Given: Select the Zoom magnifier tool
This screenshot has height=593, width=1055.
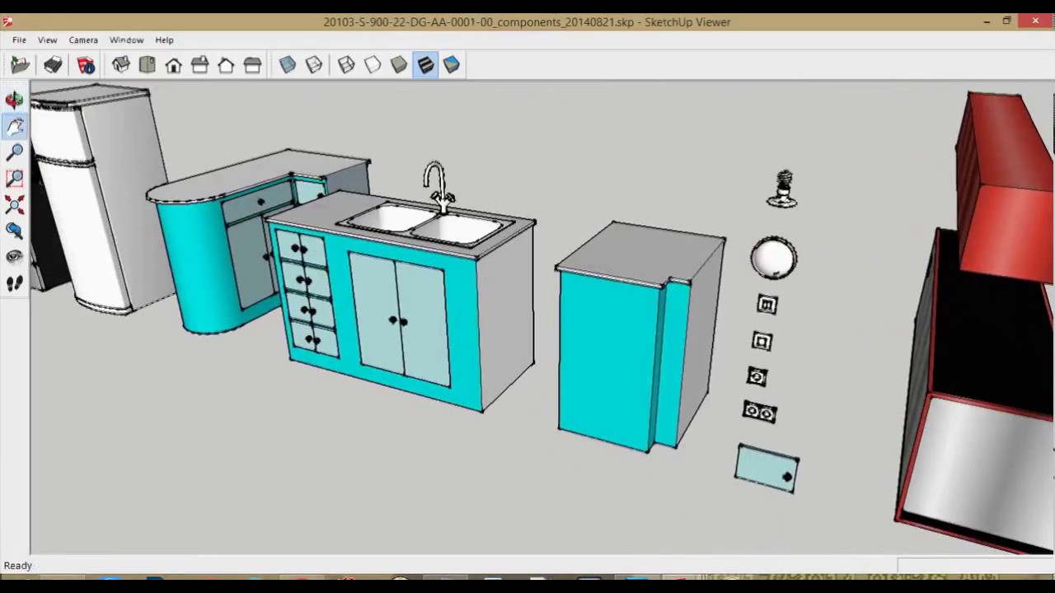Looking at the screenshot, I should pyautogui.click(x=14, y=152).
